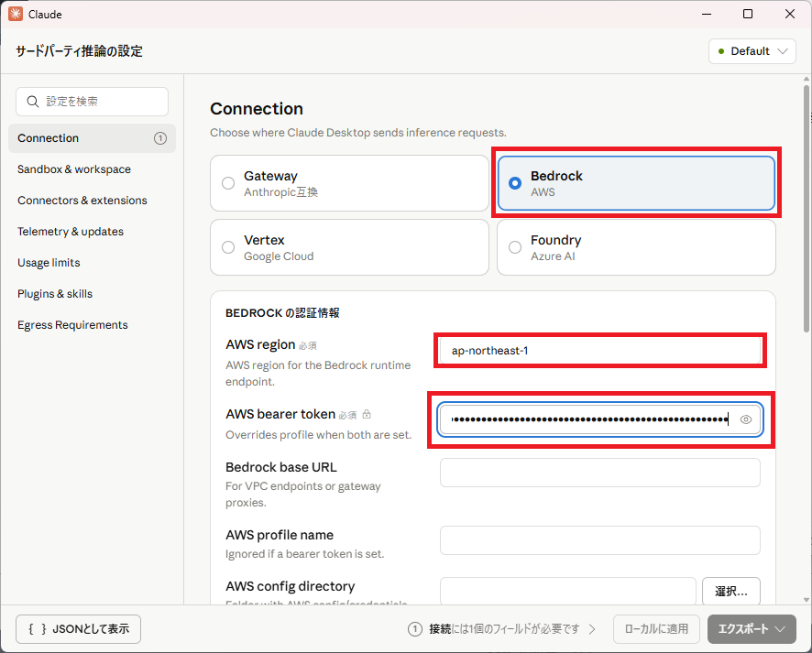Click the 選択... browse button
This screenshot has height=653, width=812.
[731, 591]
